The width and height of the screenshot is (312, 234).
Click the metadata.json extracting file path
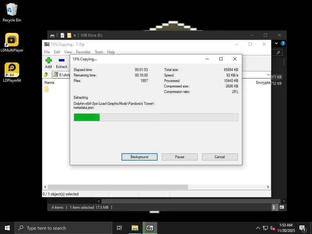coord(114,105)
